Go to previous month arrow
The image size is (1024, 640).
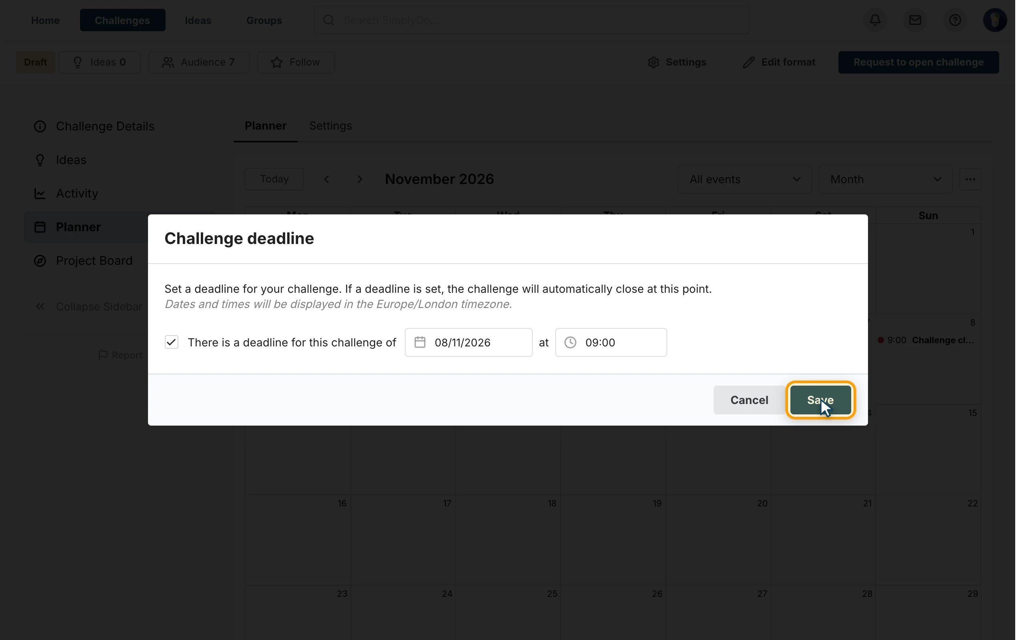(x=326, y=179)
